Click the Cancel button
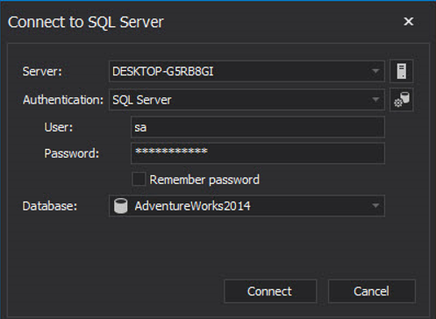Image resolution: width=436 pixels, height=319 pixels. (x=372, y=291)
